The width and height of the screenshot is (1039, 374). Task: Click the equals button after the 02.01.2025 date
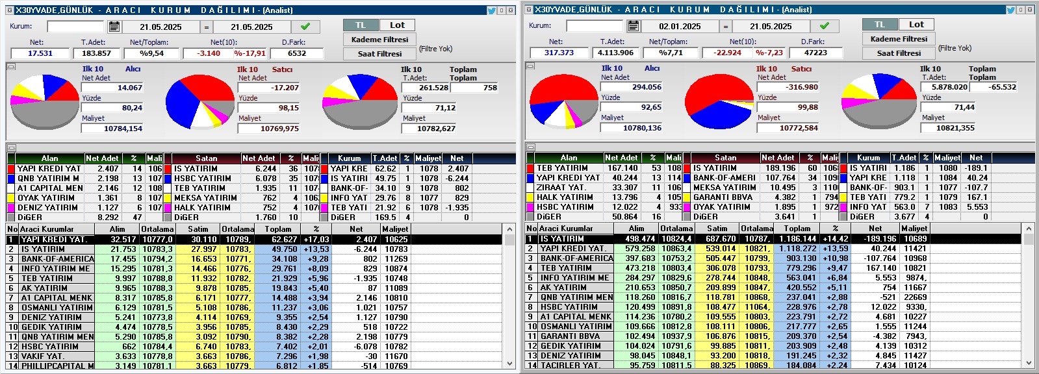(726, 27)
